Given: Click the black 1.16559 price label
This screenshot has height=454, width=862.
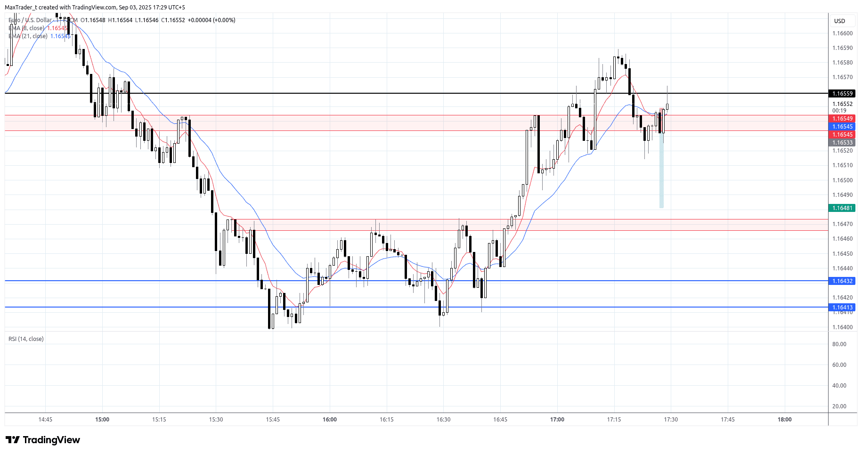Looking at the screenshot, I should click(842, 94).
